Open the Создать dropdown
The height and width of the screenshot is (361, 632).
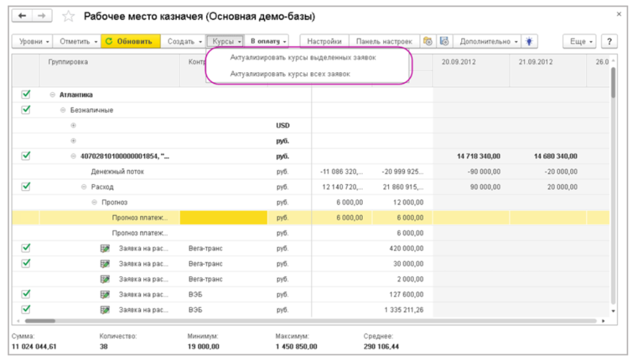pyautogui.click(x=183, y=41)
